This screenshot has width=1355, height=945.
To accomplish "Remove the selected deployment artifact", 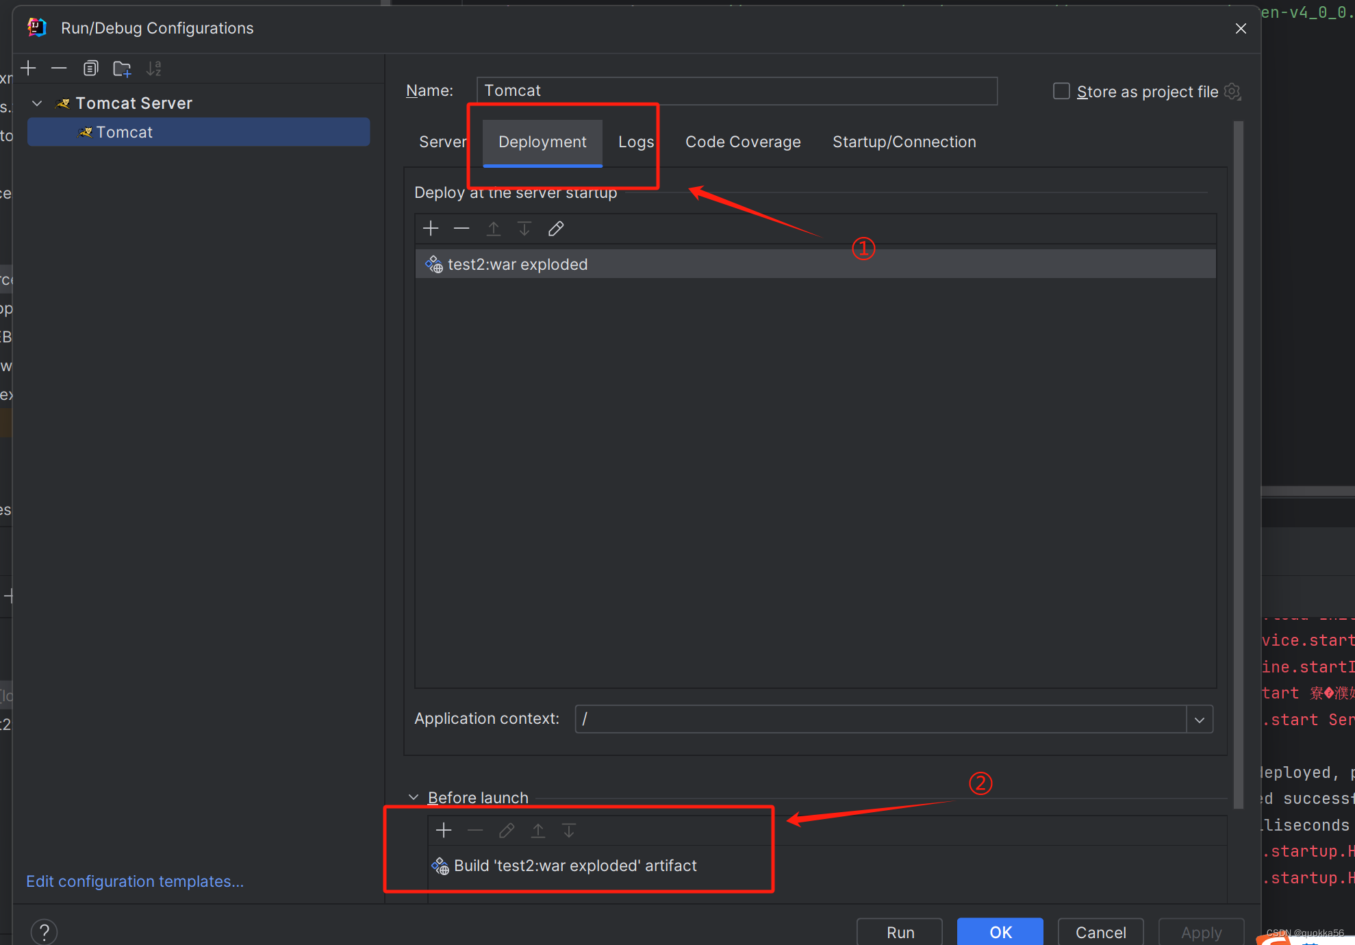I will pyautogui.click(x=461, y=228).
